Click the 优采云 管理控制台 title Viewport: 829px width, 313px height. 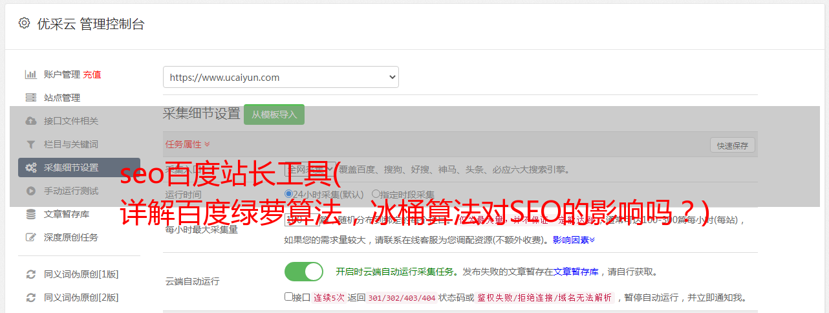(x=91, y=24)
